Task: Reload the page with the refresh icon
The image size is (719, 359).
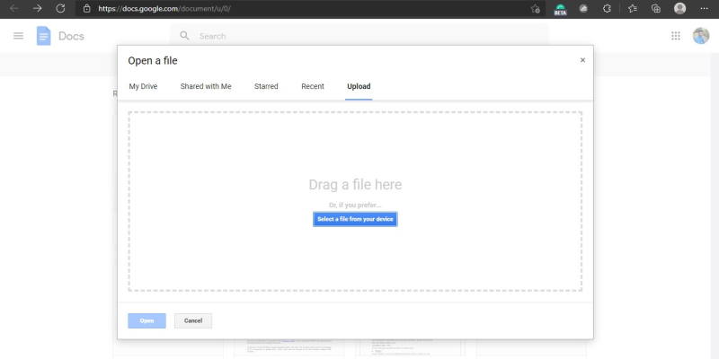Action: click(x=60, y=9)
